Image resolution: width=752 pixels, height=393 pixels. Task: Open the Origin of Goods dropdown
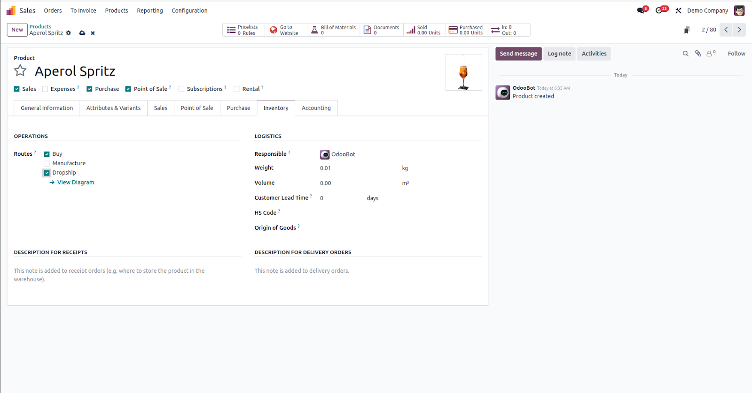(400, 228)
